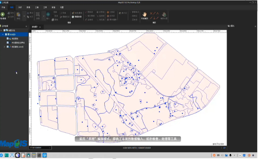Select the Label point layer row
This screenshot has height=159, width=258.
click(14, 47)
